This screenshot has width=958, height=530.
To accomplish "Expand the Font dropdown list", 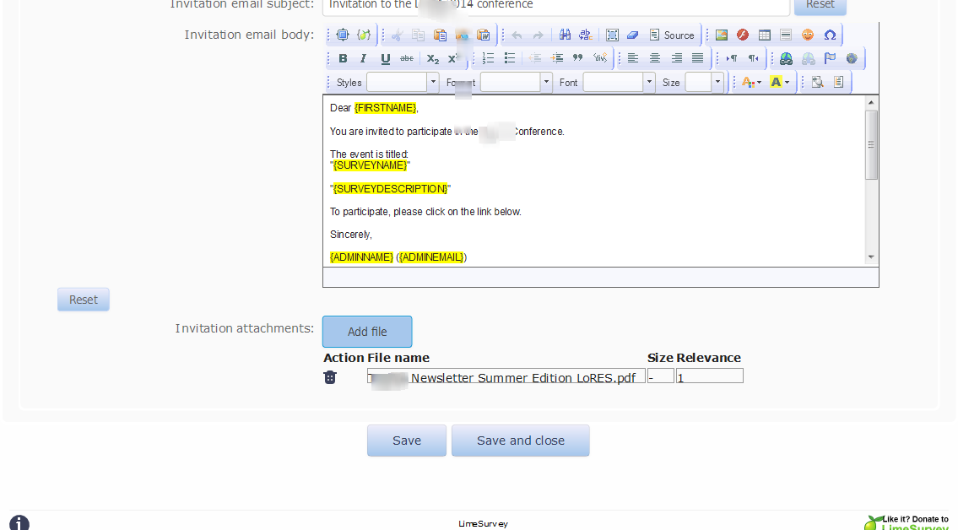I will point(649,82).
